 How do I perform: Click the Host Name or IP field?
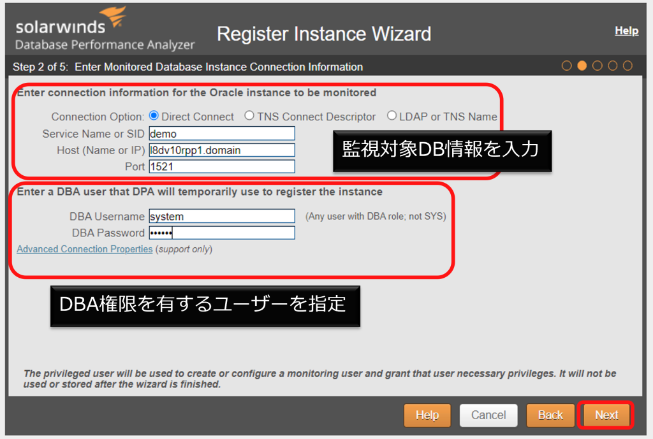(x=221, y=150)
